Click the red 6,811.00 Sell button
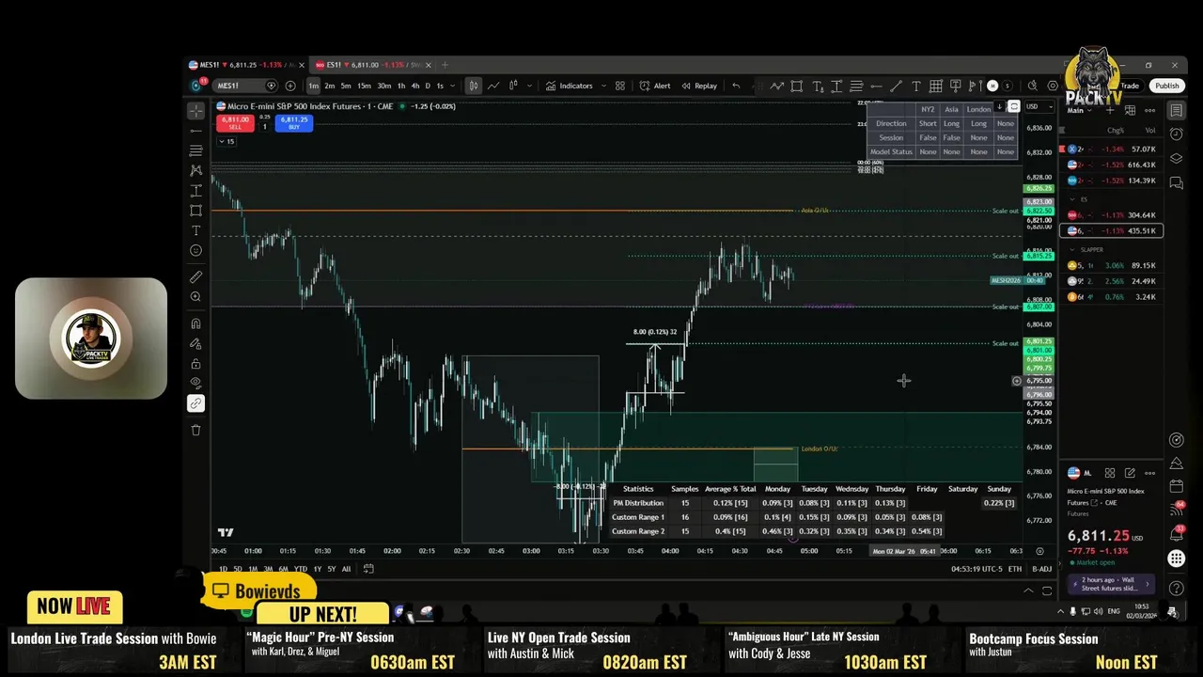The height and width of the screenshot is (677, 1203). 235,122
